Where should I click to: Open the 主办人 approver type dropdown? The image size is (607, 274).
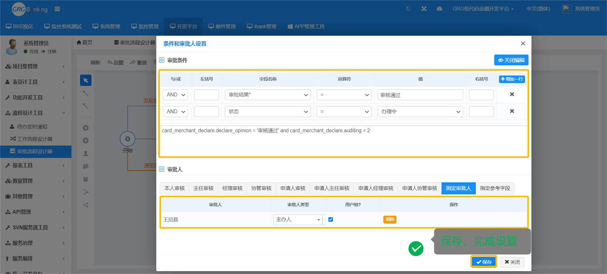(x=298, y=219)
